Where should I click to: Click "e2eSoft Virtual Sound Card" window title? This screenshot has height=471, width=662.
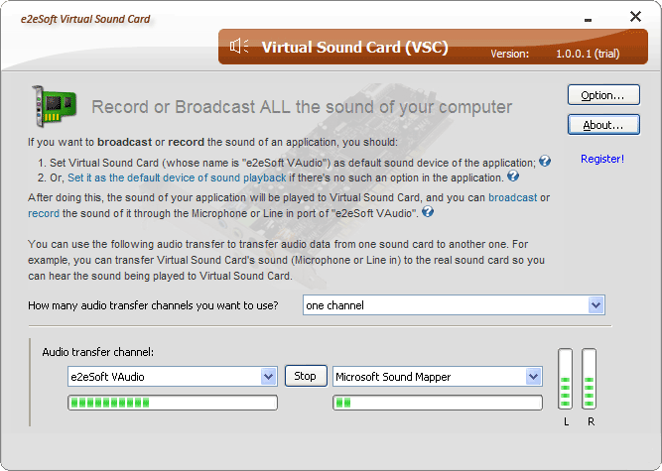(85, 20)
